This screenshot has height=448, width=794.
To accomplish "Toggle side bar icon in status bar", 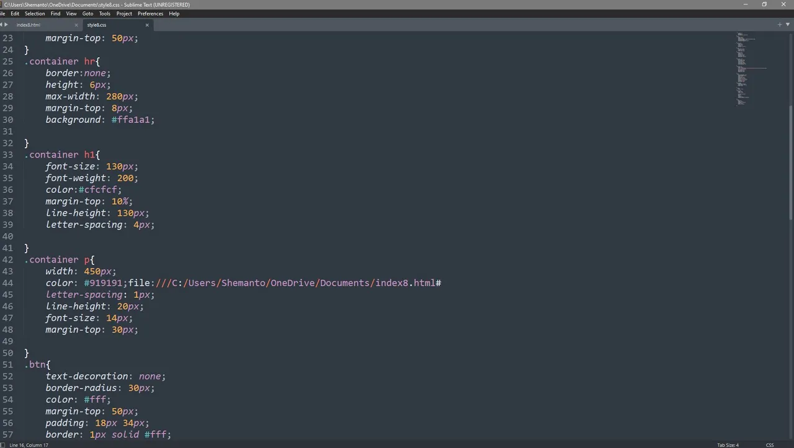I will point(3,445).
